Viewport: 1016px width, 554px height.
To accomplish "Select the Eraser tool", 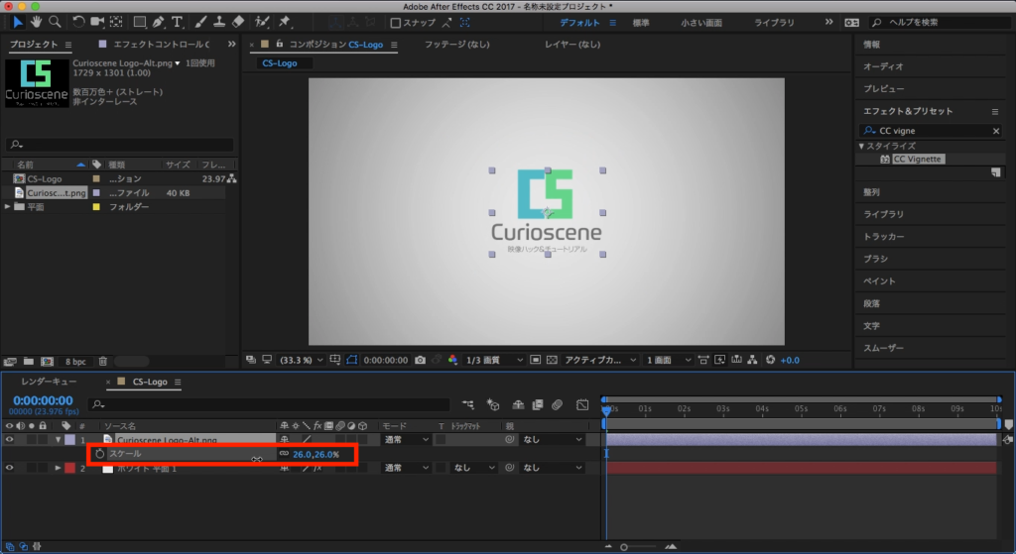I will tap(237, 21).
